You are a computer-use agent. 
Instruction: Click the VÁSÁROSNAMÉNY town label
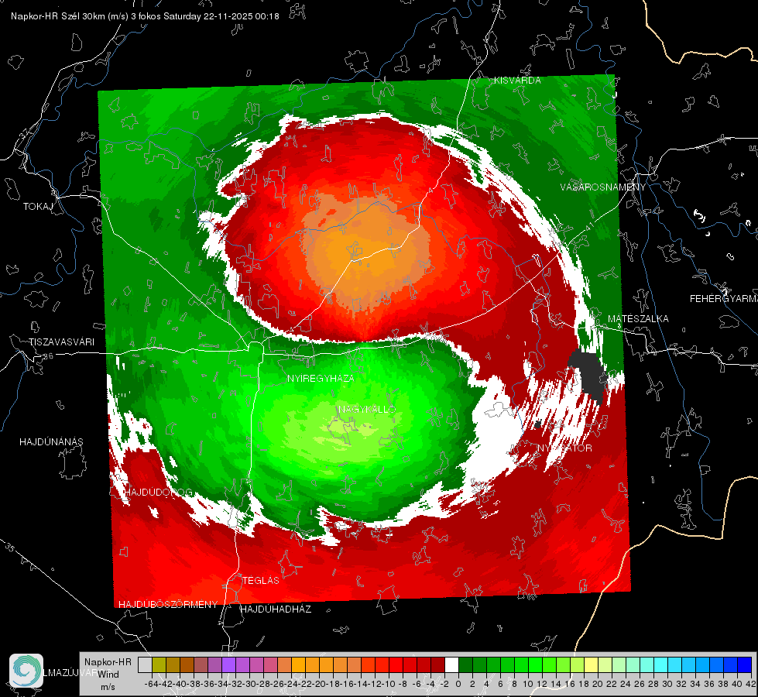coord(603,187)
